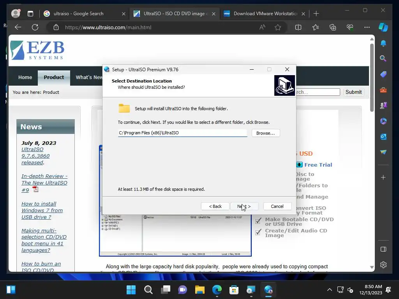
Task: Open How to install Windows 7 from USB link
Action: pos(42,210)
